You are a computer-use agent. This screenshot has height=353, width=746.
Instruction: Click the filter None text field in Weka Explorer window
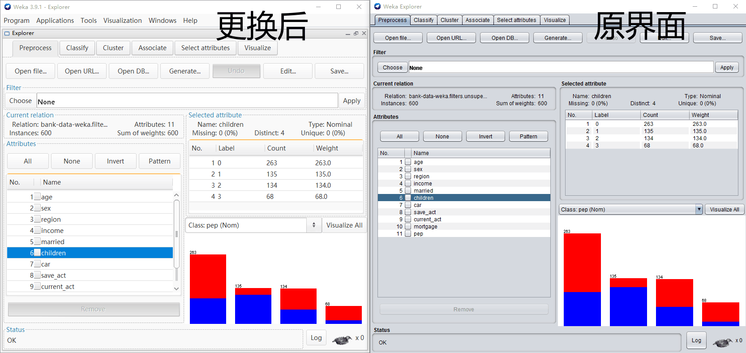[x=561, y=68]
